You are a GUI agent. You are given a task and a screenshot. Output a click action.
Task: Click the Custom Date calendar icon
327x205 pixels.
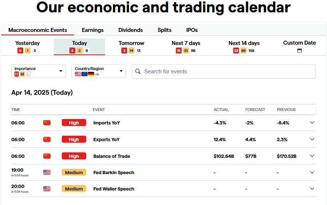[x=299, y=51]
